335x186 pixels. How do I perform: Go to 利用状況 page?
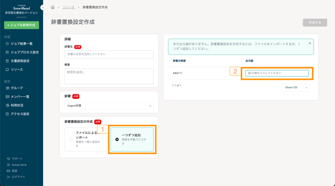tap(17, 105)
